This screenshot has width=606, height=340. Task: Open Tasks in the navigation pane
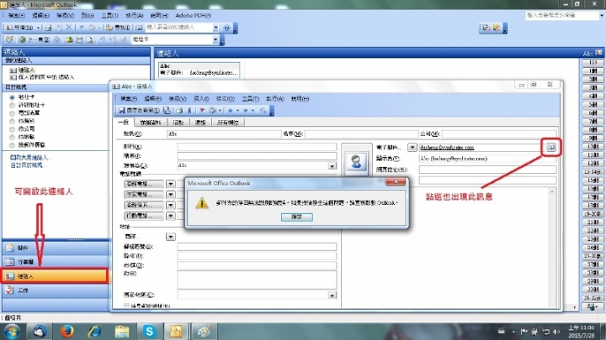tap(56, 290)
